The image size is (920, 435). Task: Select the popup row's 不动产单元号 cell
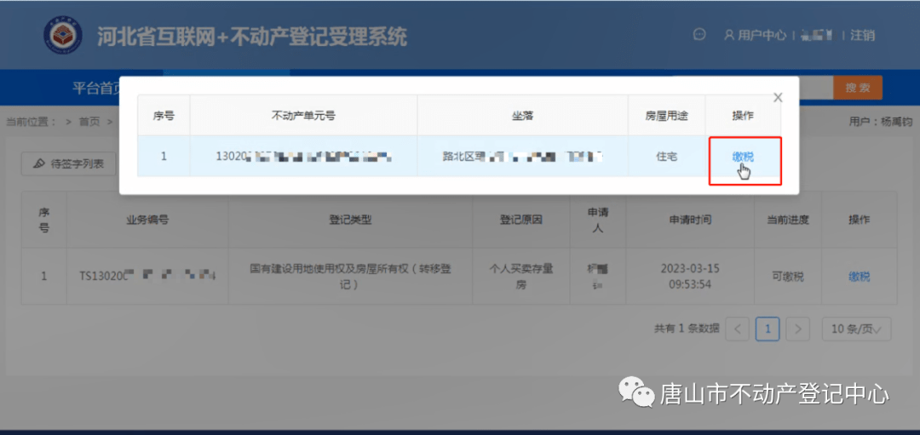(302, 157)
